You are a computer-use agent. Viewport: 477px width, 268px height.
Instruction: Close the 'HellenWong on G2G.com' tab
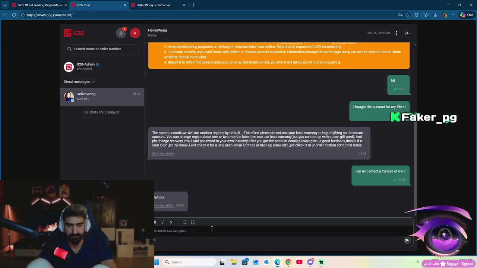(x=184, y=5)
